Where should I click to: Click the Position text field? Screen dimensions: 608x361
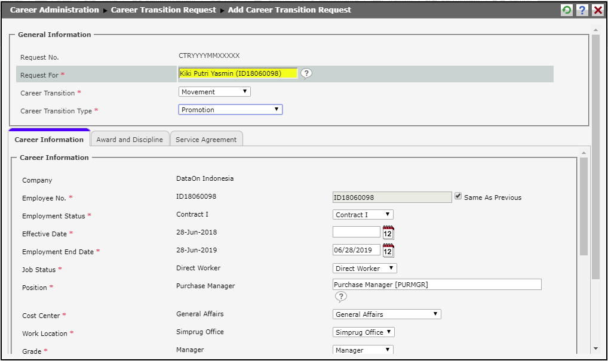437,285
